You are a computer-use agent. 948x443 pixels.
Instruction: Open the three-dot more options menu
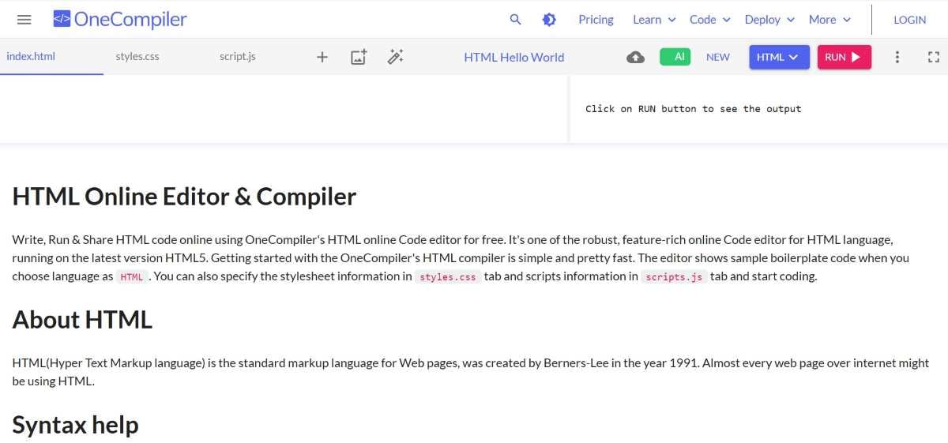[897, 57]
